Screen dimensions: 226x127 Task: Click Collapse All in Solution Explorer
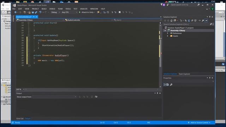point(192,20)
